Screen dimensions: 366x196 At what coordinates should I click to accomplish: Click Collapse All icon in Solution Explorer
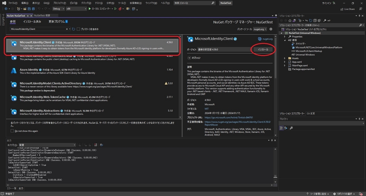(315, 21)
